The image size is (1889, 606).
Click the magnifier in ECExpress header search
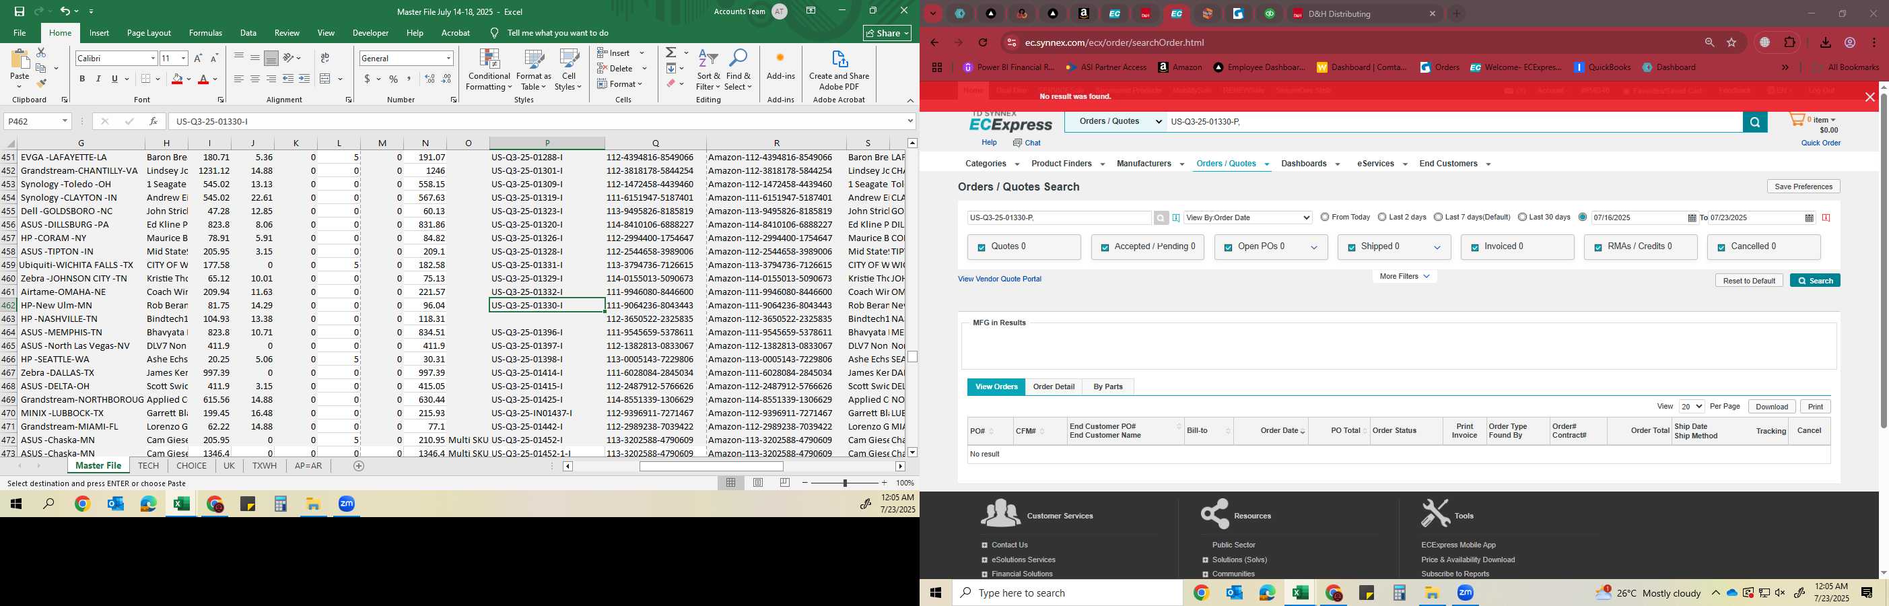1755,123
